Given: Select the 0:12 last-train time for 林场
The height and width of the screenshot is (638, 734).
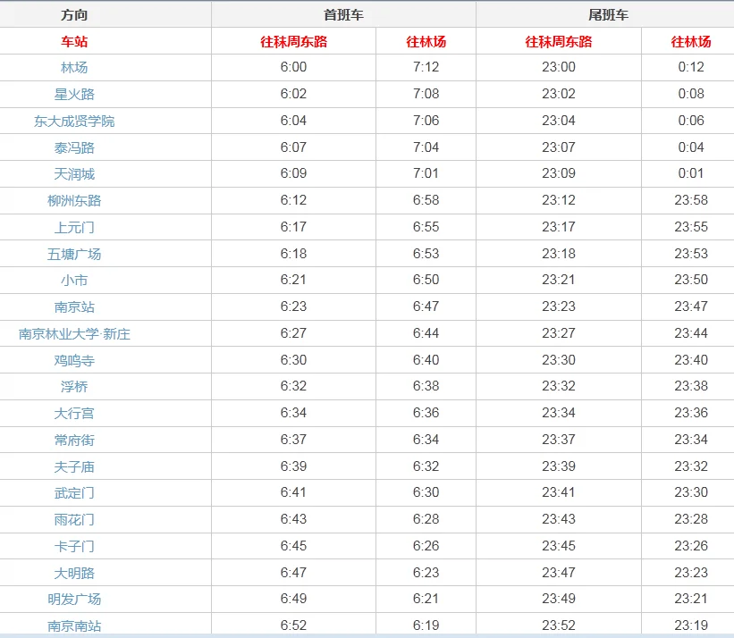Looking at the screenshot, I should [x=690, y=67].
